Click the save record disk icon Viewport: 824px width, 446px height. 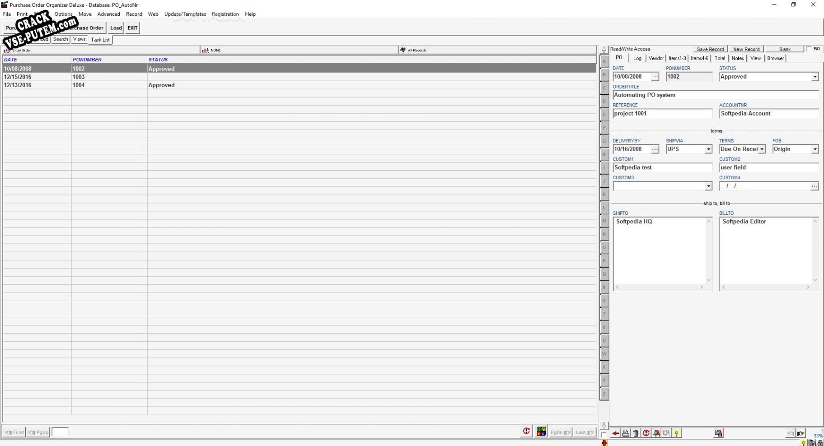(719, 433)
